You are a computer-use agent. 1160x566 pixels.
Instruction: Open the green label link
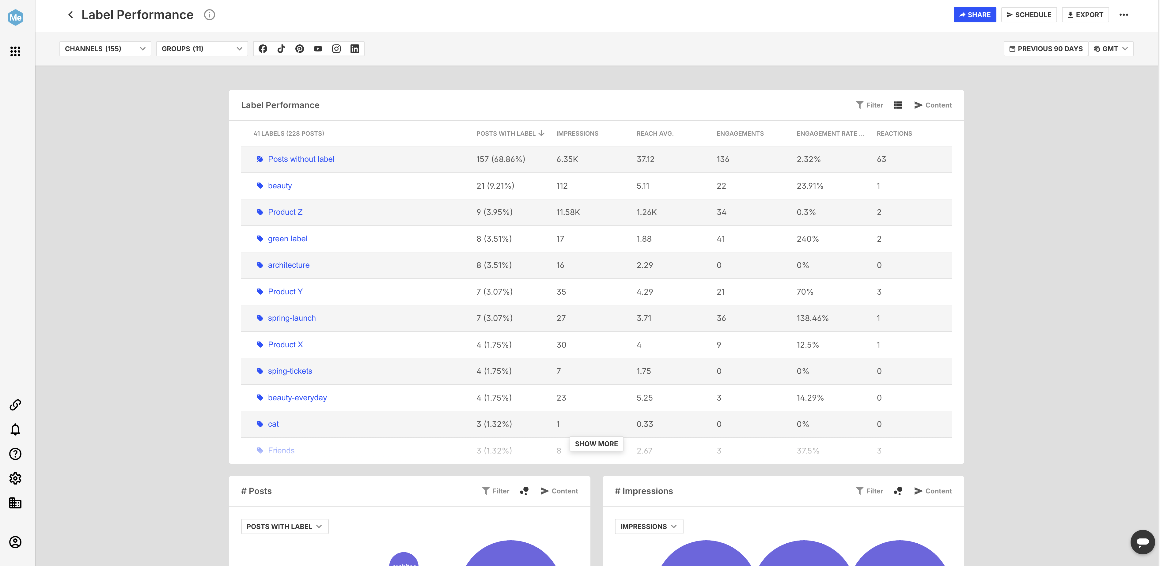pyautogui.click(x=287, y=239)
